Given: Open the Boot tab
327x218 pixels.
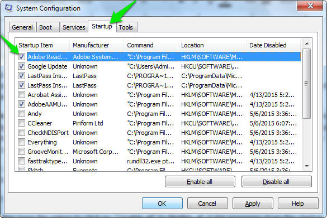Looking at the screenshot, I should tap(48, 27).
